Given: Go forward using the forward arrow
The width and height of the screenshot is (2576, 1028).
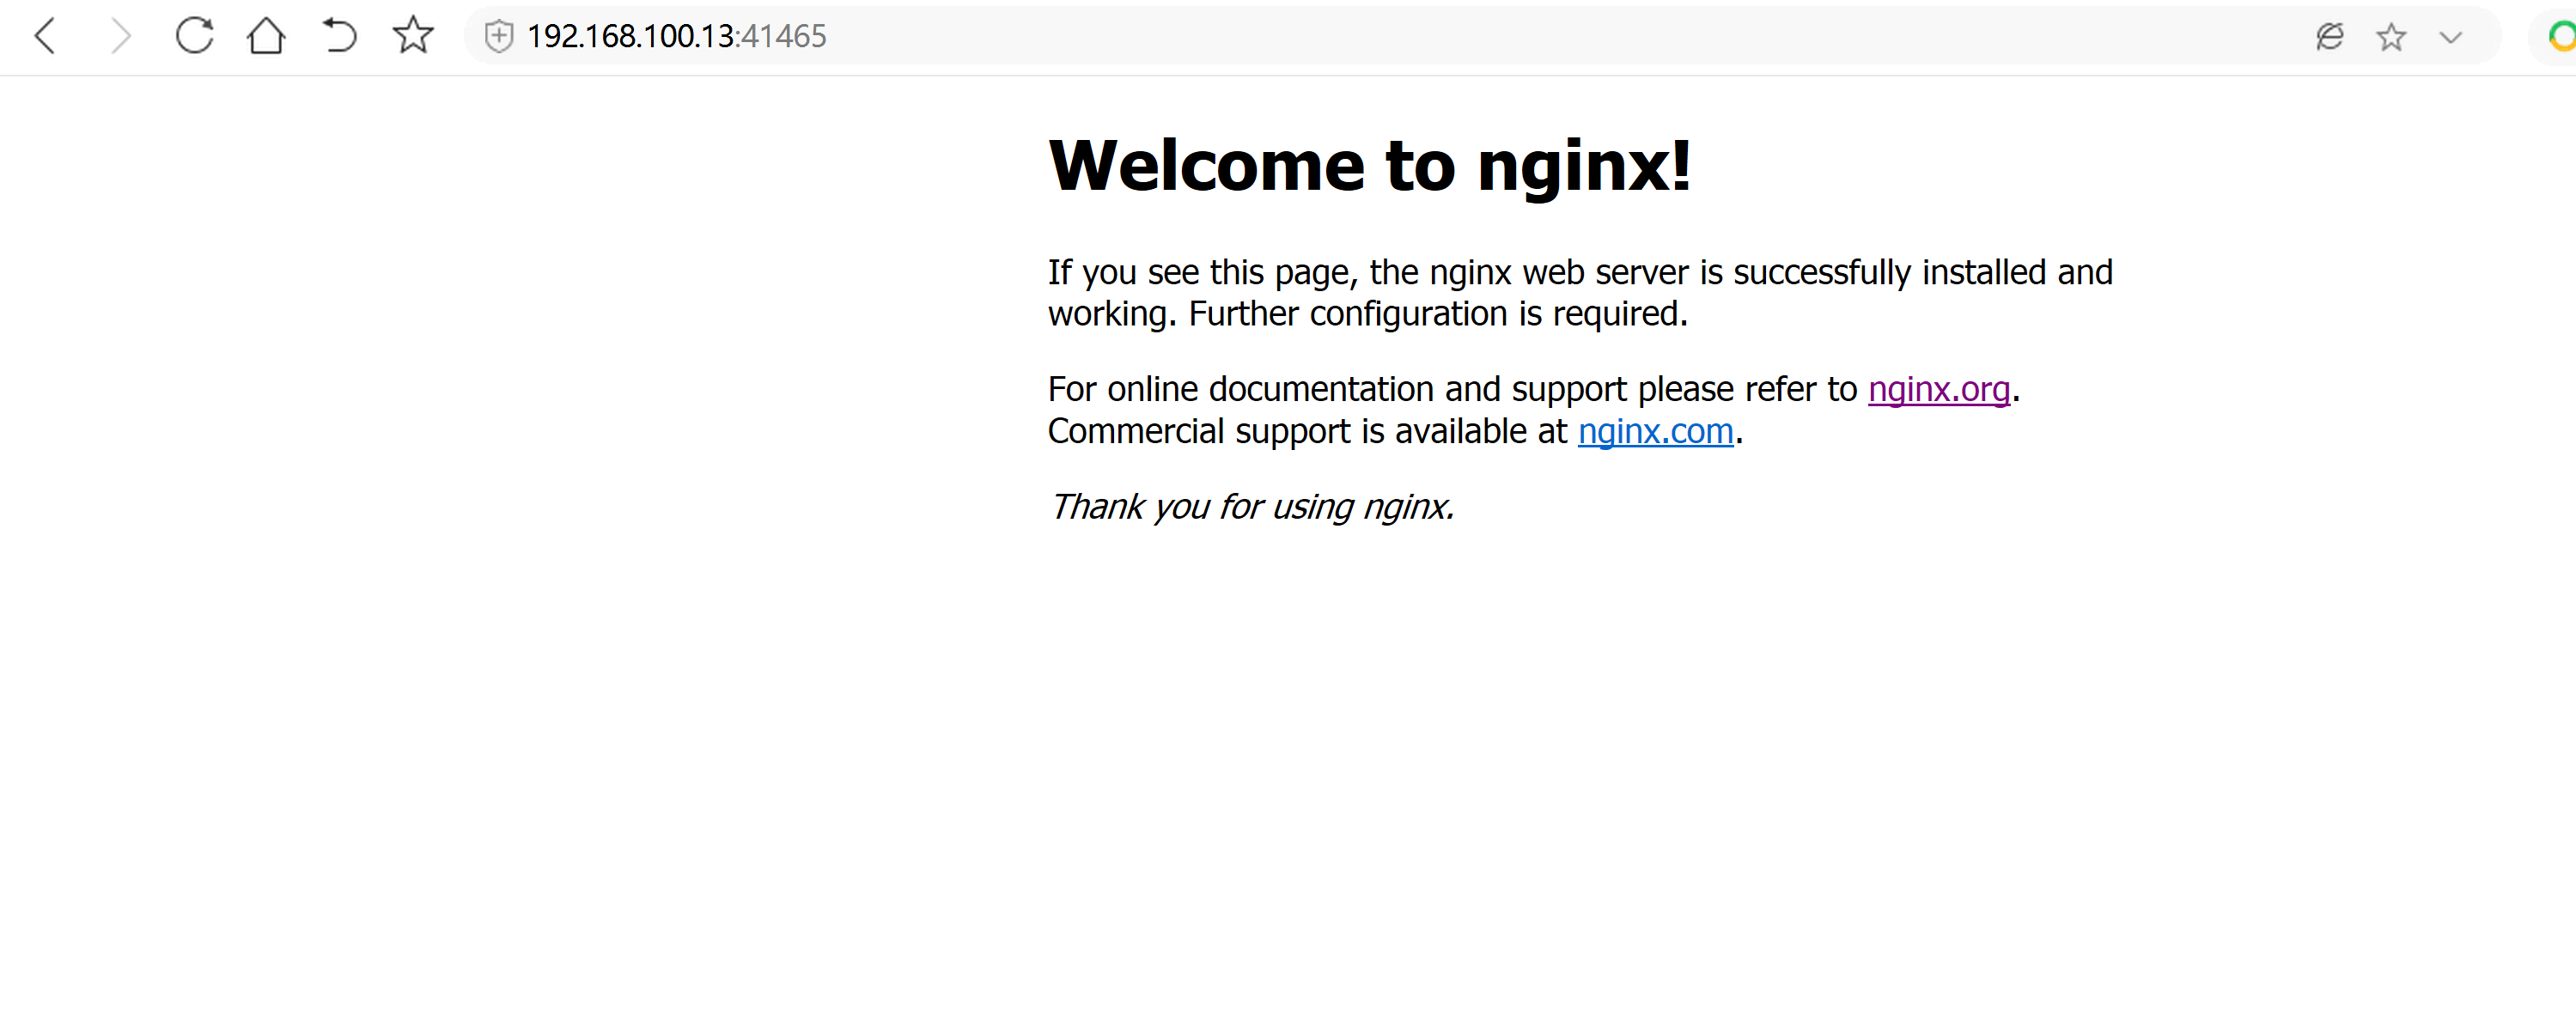Looking at the screenshot, I should point(120,36).
